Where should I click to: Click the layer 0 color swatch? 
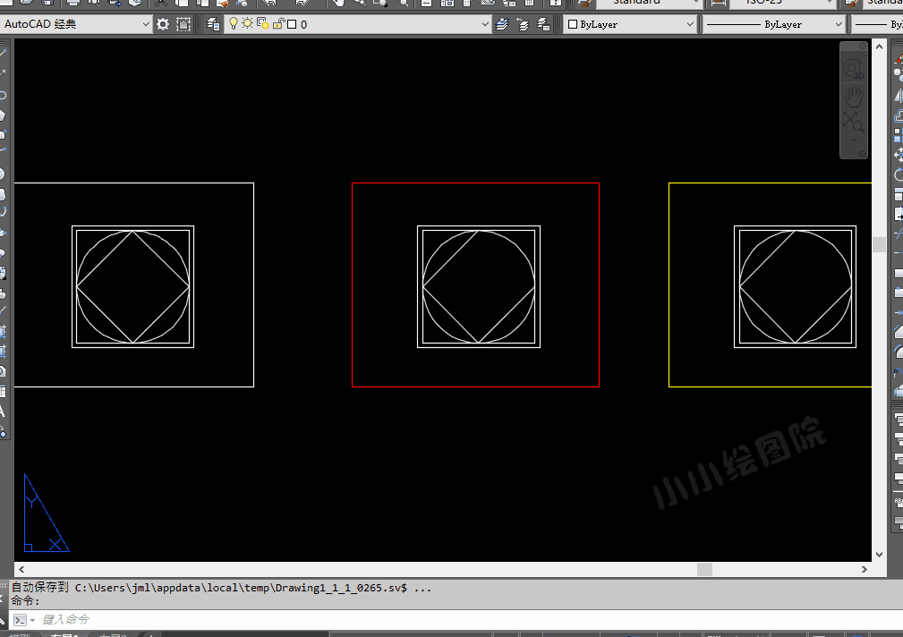pos(291,24)
